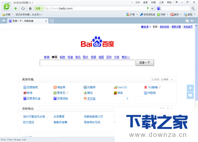Switch to 贴吧 search category

coord(63,57)
